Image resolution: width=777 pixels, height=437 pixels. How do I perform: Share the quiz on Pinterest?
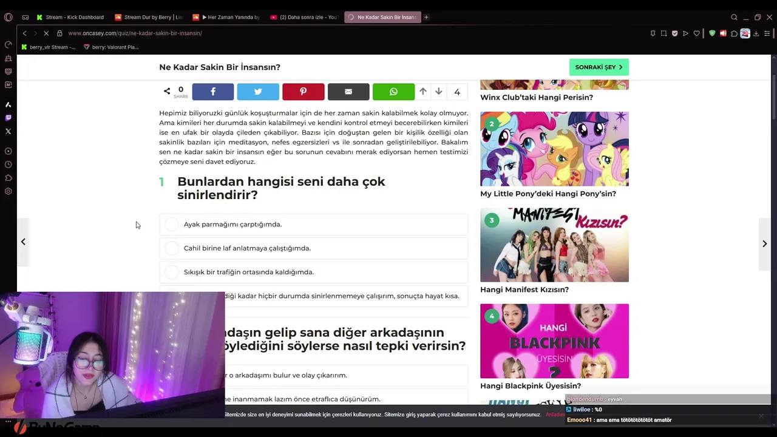(x=303, y=92)
